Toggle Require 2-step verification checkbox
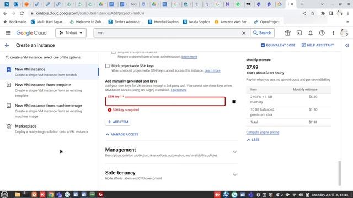 (114, 52)
